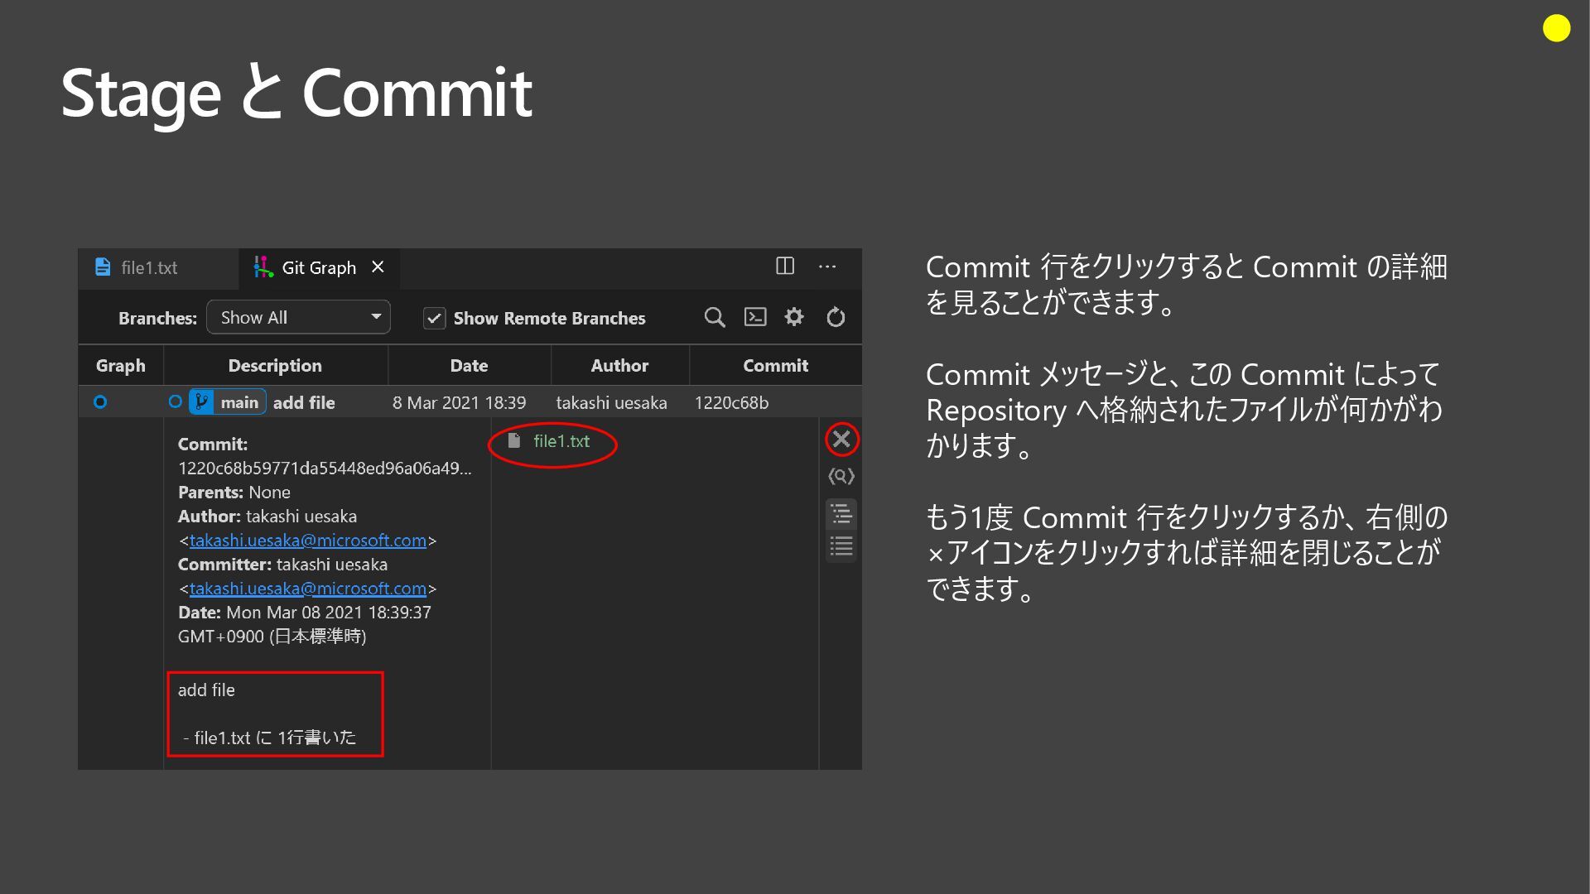Toggle Show Remote Branches checkbox
Image resolution: width=1590 pixels, height=894 pixels.
pyautogui.click(x=435, y=319)
